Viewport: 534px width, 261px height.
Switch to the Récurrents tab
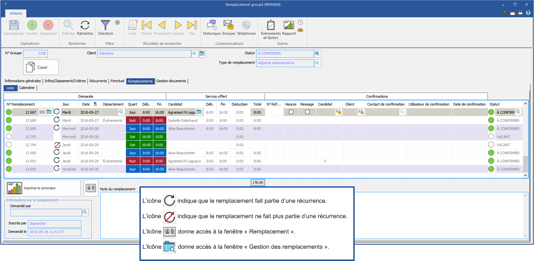[98, 81]
